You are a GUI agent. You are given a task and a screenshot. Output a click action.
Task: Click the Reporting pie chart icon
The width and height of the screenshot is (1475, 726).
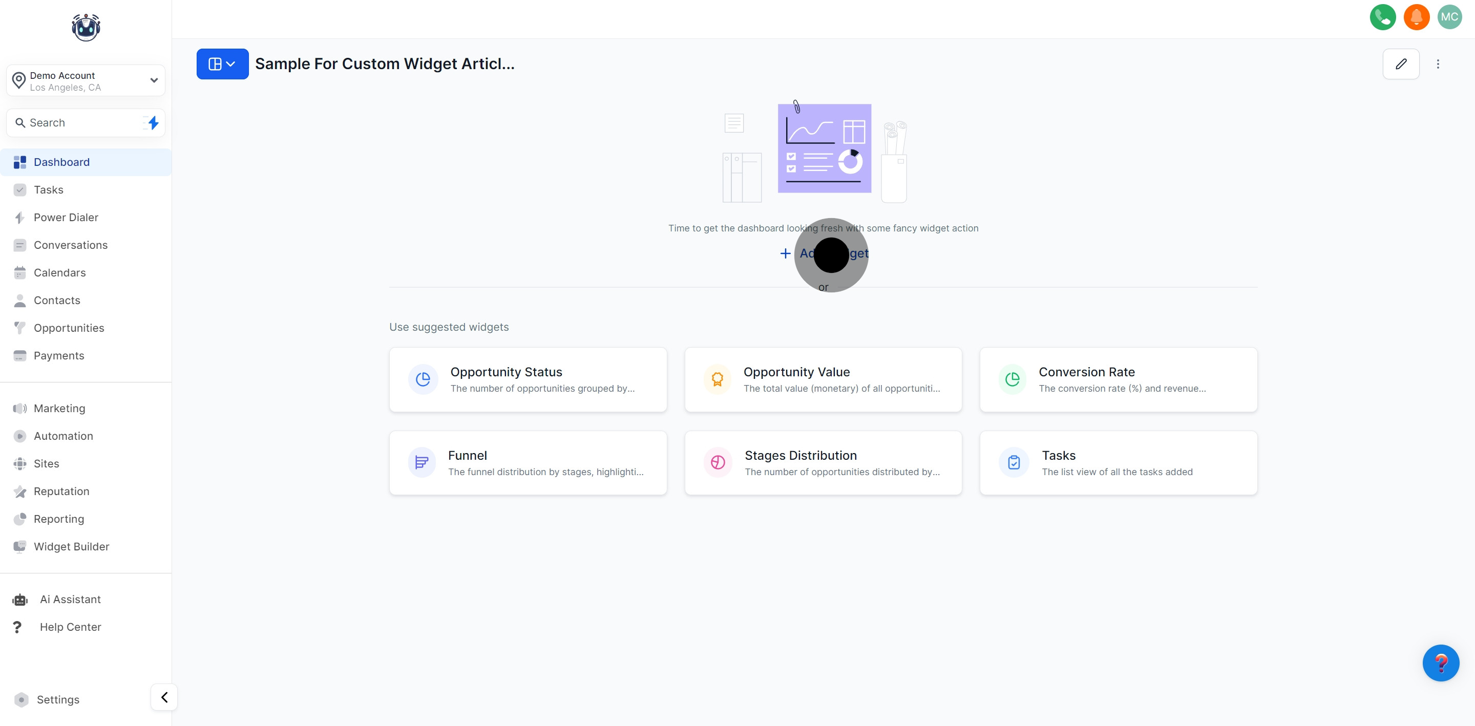[20, 519]
